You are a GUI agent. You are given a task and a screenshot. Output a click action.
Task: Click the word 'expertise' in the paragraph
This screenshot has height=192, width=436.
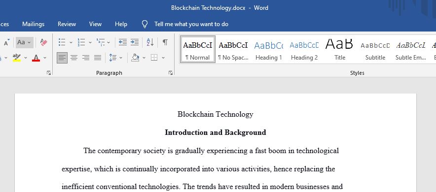point(76,169)
